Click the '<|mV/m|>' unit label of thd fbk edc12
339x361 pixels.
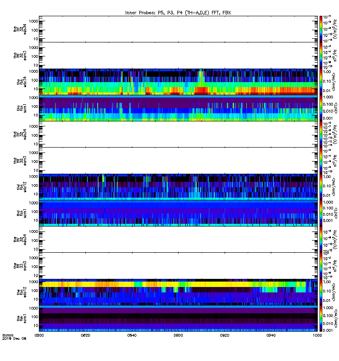(334, 187)
